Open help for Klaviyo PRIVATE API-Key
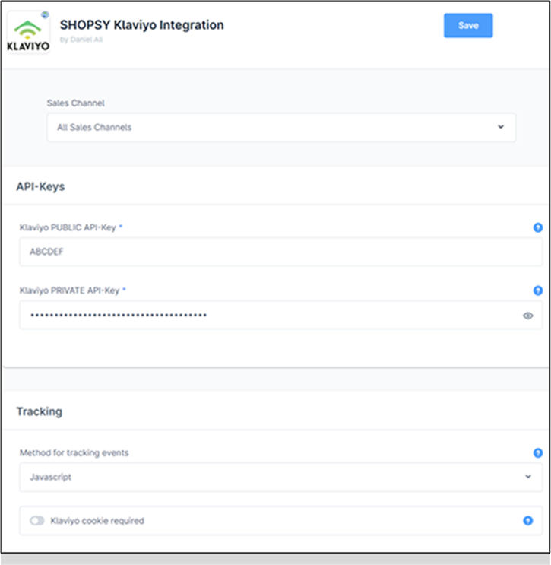Screen dimensions: 551x565 (x=537, y=290)
